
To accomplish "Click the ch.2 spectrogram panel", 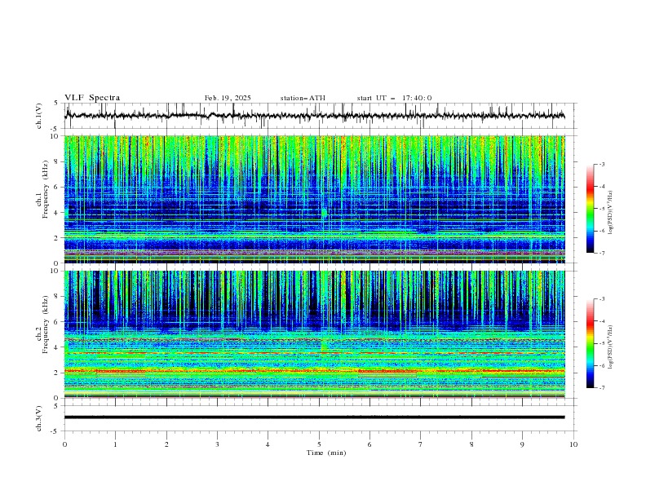I will pyautogui.click(x=315, y=334).
